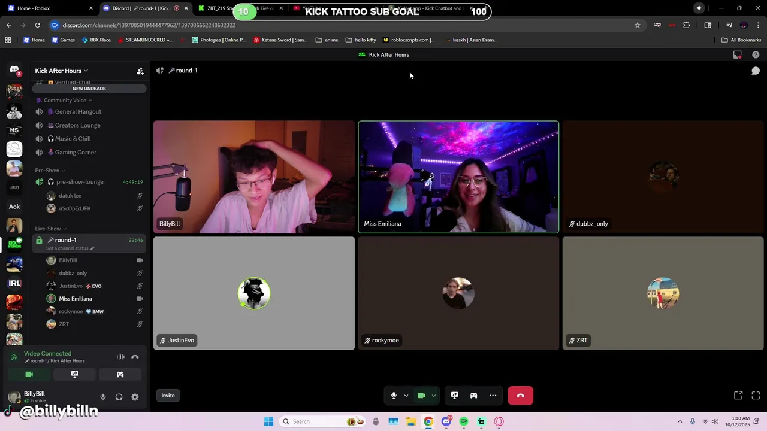Switch to the ZRT_219 Kick stream tab
Viewport: 767px width, 431px height.
point(240,8)
